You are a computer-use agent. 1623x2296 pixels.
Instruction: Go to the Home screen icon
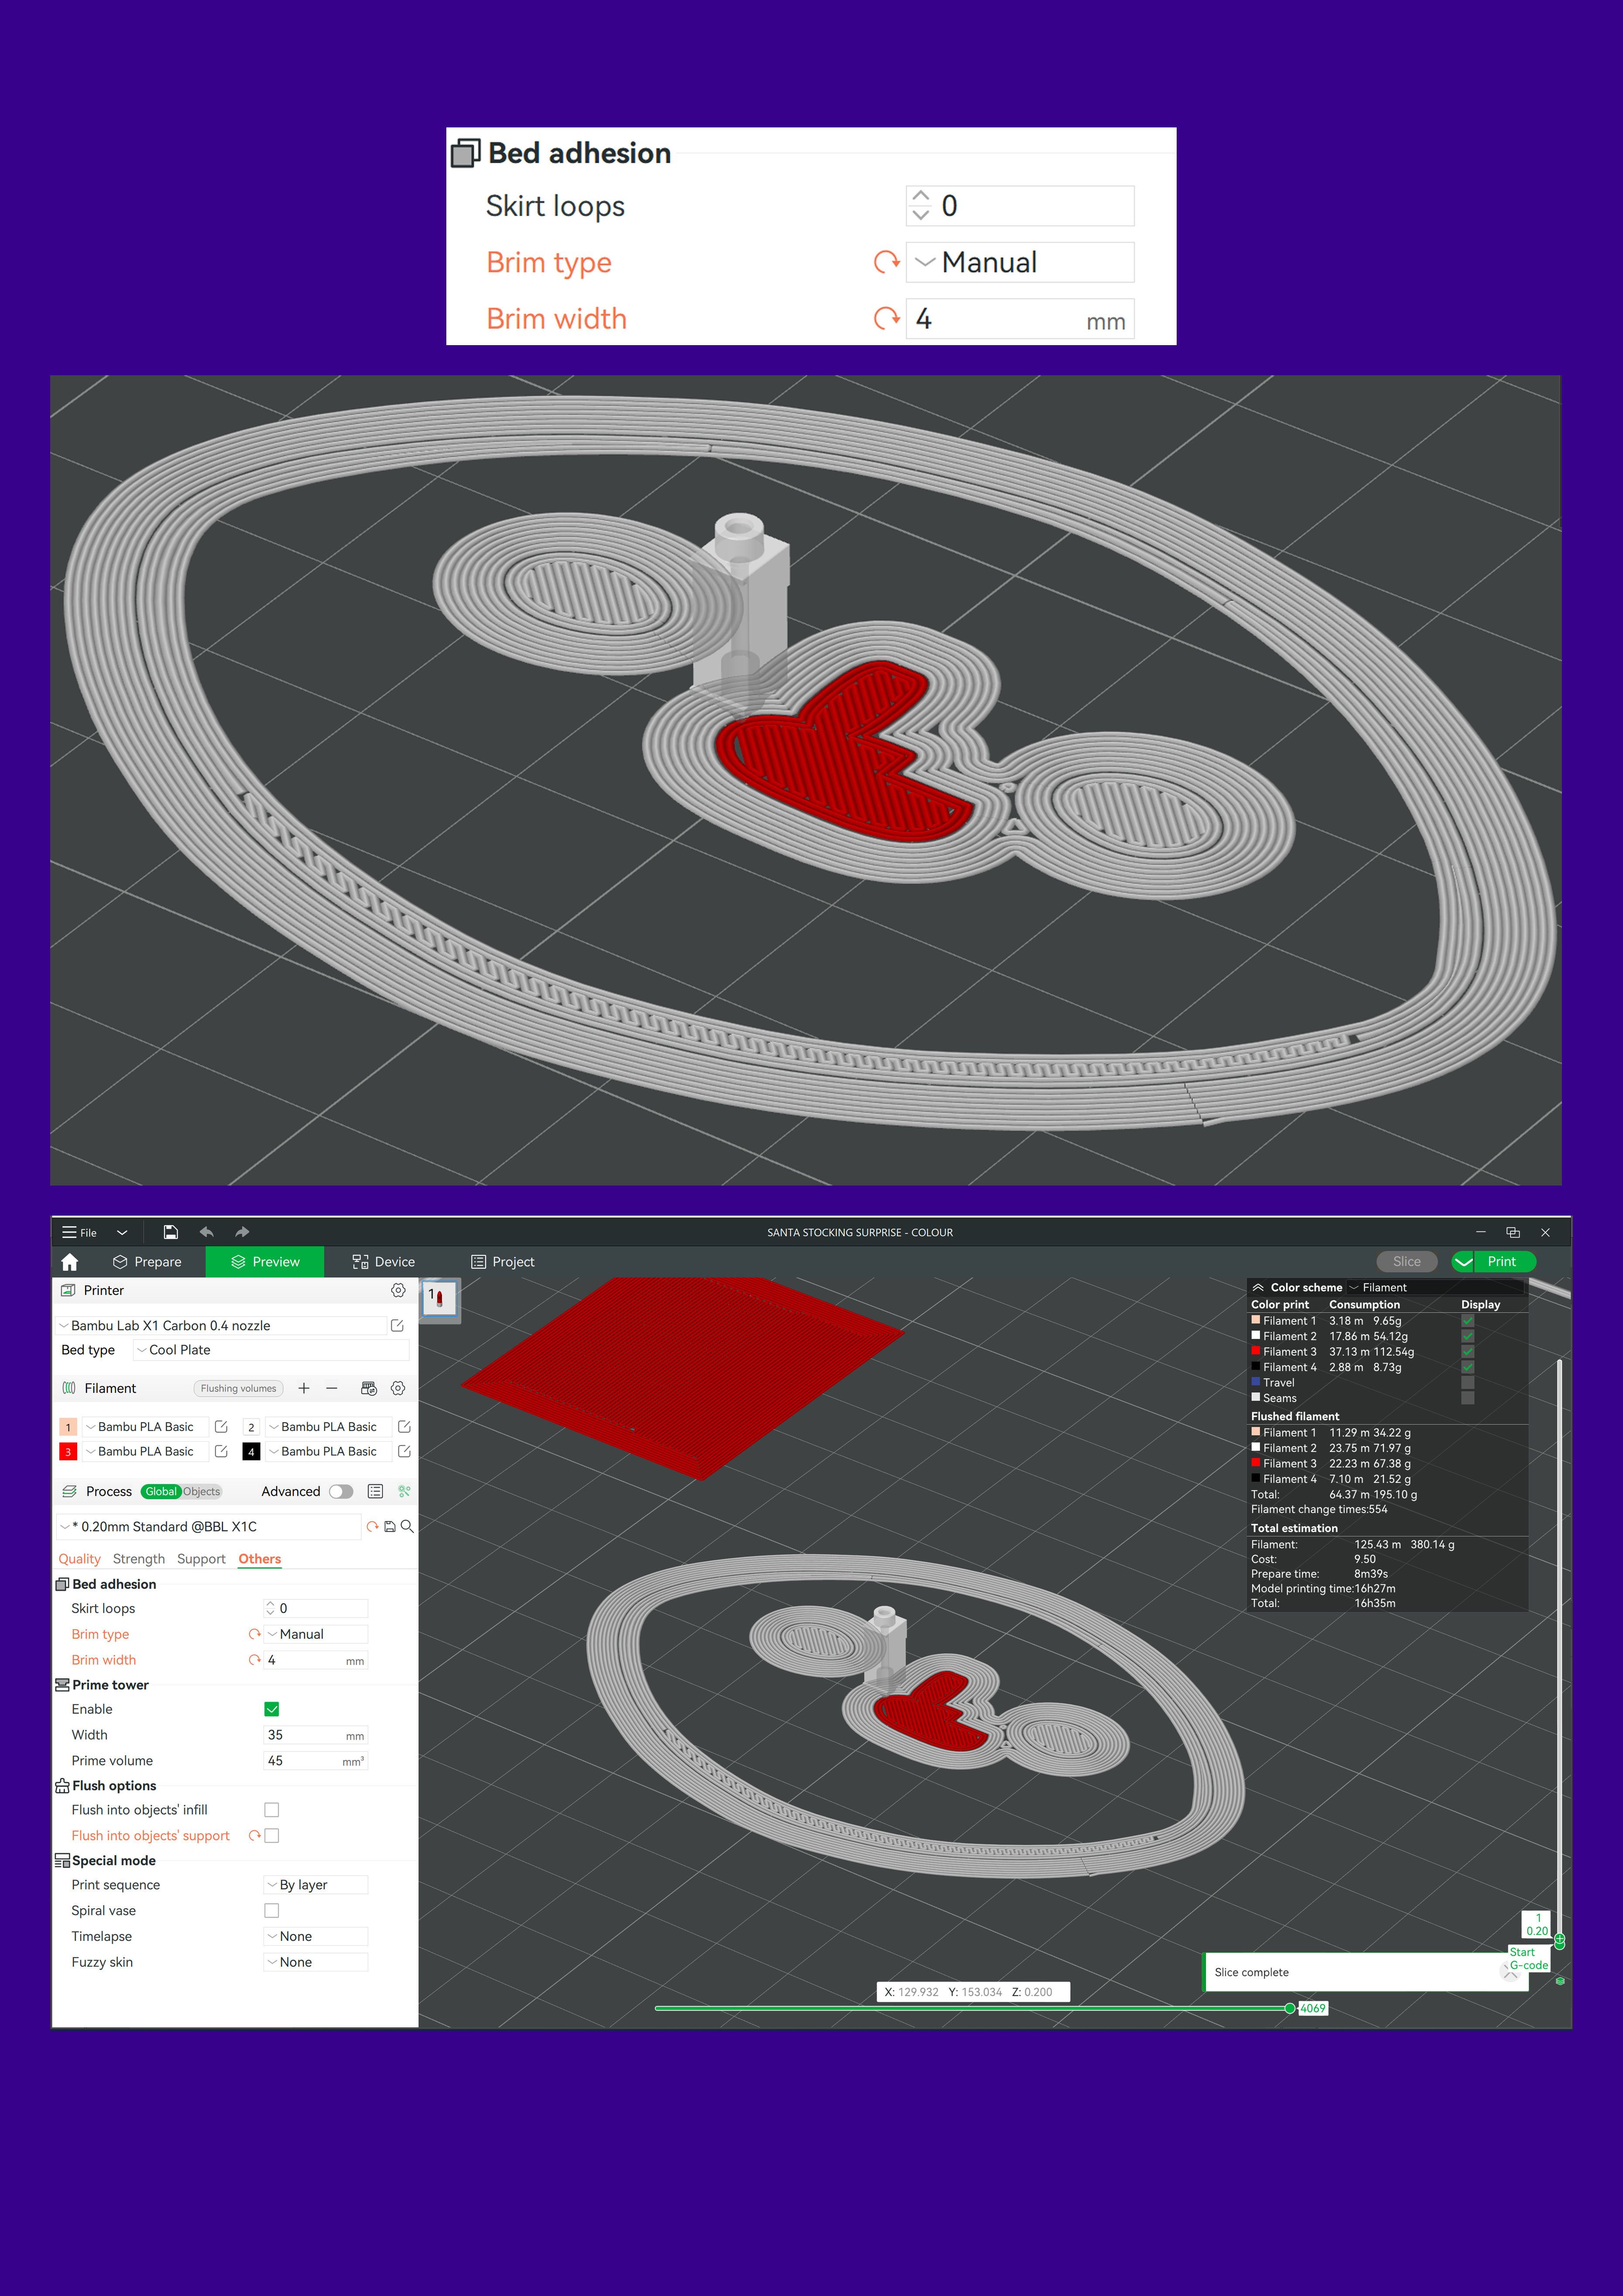coord(69,1262)
